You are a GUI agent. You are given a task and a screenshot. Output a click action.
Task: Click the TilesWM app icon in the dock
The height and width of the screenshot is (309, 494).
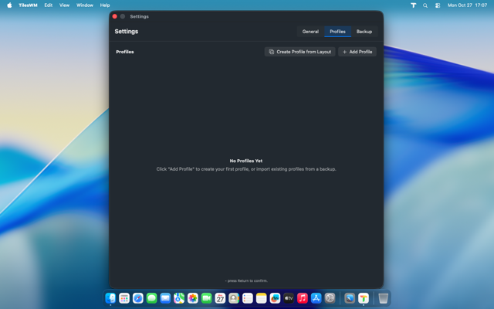click(364, 298)
